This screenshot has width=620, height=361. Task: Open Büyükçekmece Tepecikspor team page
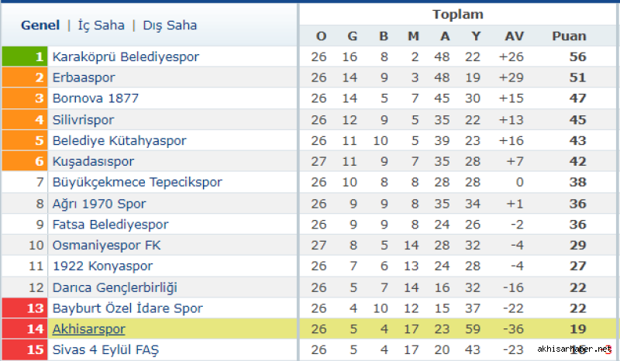[137, 182]
